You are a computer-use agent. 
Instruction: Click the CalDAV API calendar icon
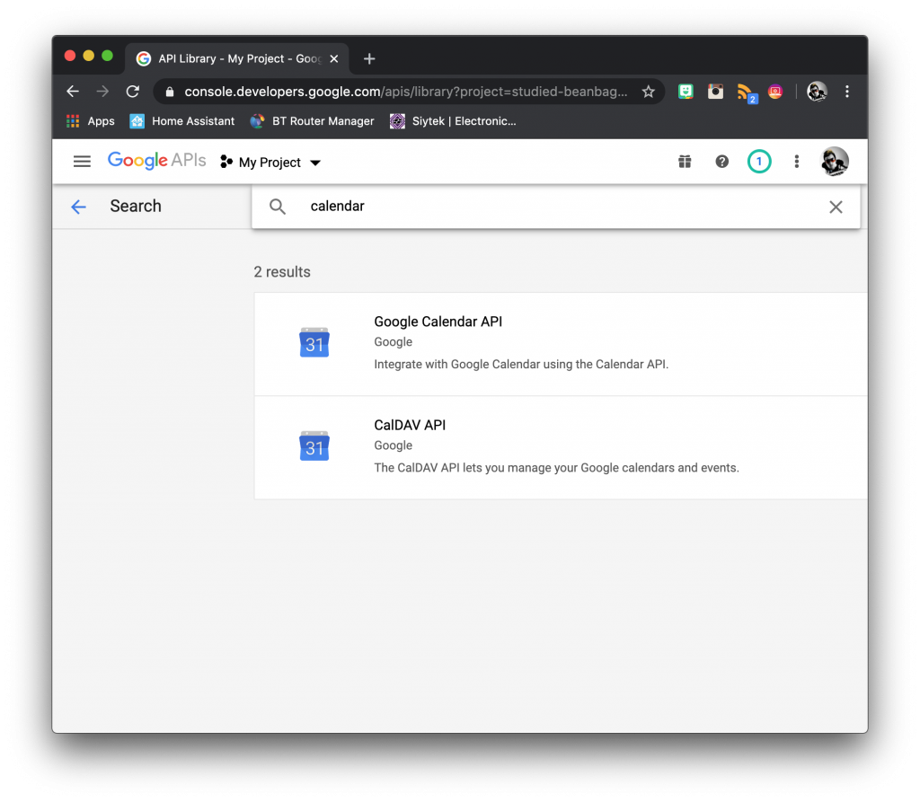[314, 446]
